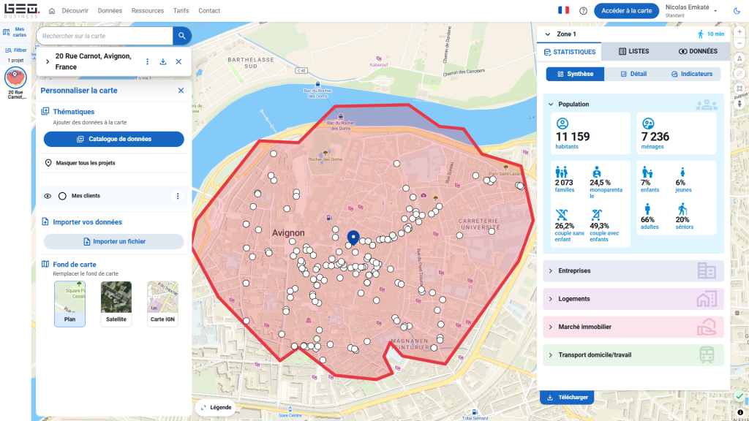Hide Mes clients layer with eye icon
The height and width of the screenshot is (421, 749).
(48, 196)
